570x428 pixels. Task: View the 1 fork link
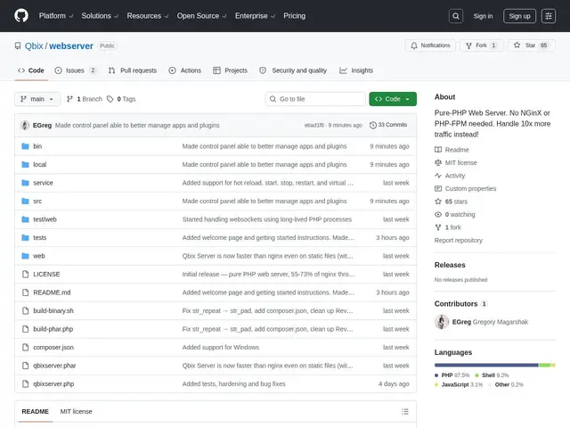tap(448, 227)
